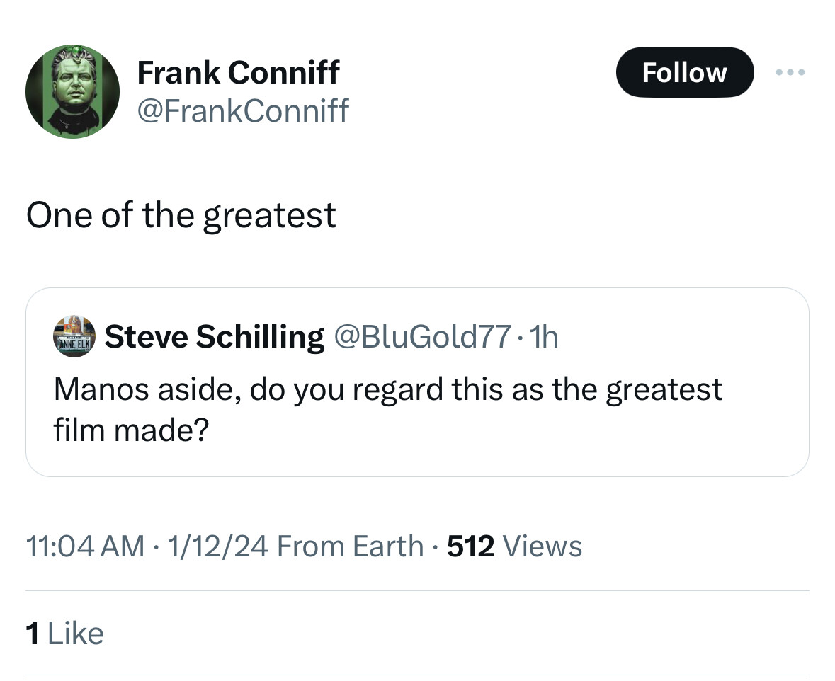This screenshot has width=835, height=681.
Task: Click the Follow button
Action: pyautogui.click(x=684, y=72)
